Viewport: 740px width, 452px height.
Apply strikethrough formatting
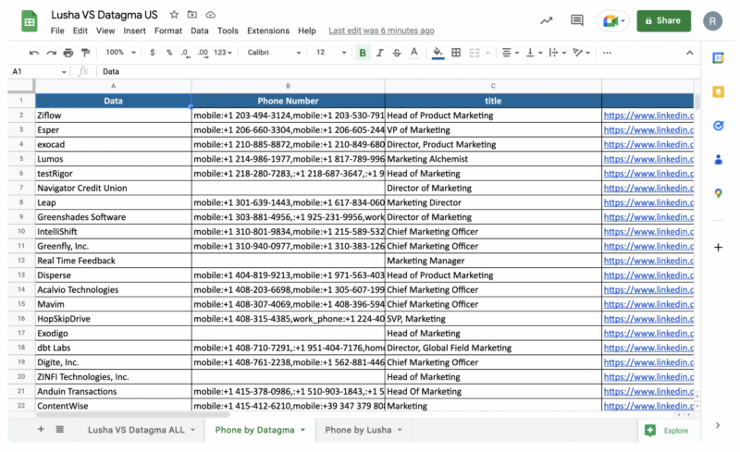click(397, 53)
